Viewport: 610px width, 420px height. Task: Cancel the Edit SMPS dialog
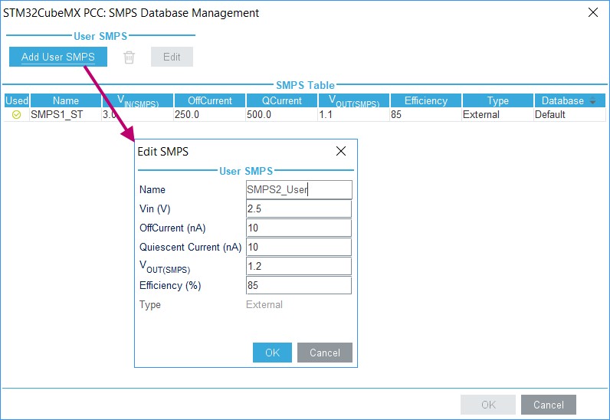(325, 353)
